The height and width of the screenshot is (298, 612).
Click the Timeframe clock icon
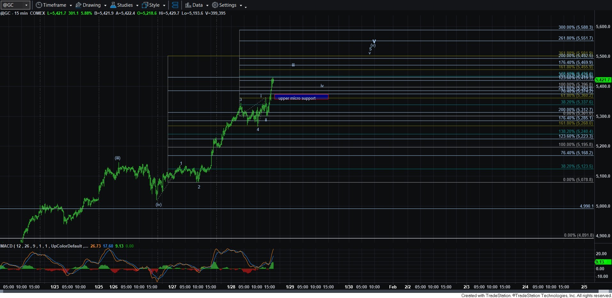(x=39, y=5)
